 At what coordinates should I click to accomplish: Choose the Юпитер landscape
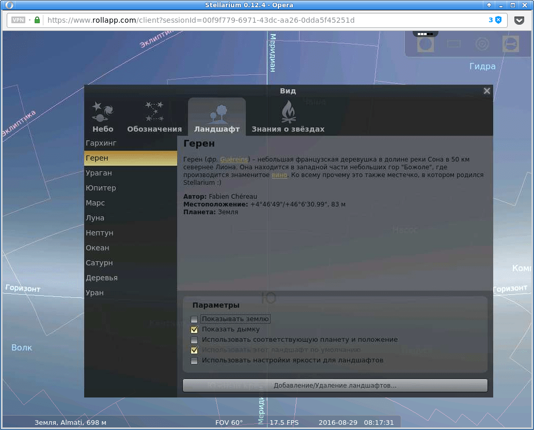131,188
